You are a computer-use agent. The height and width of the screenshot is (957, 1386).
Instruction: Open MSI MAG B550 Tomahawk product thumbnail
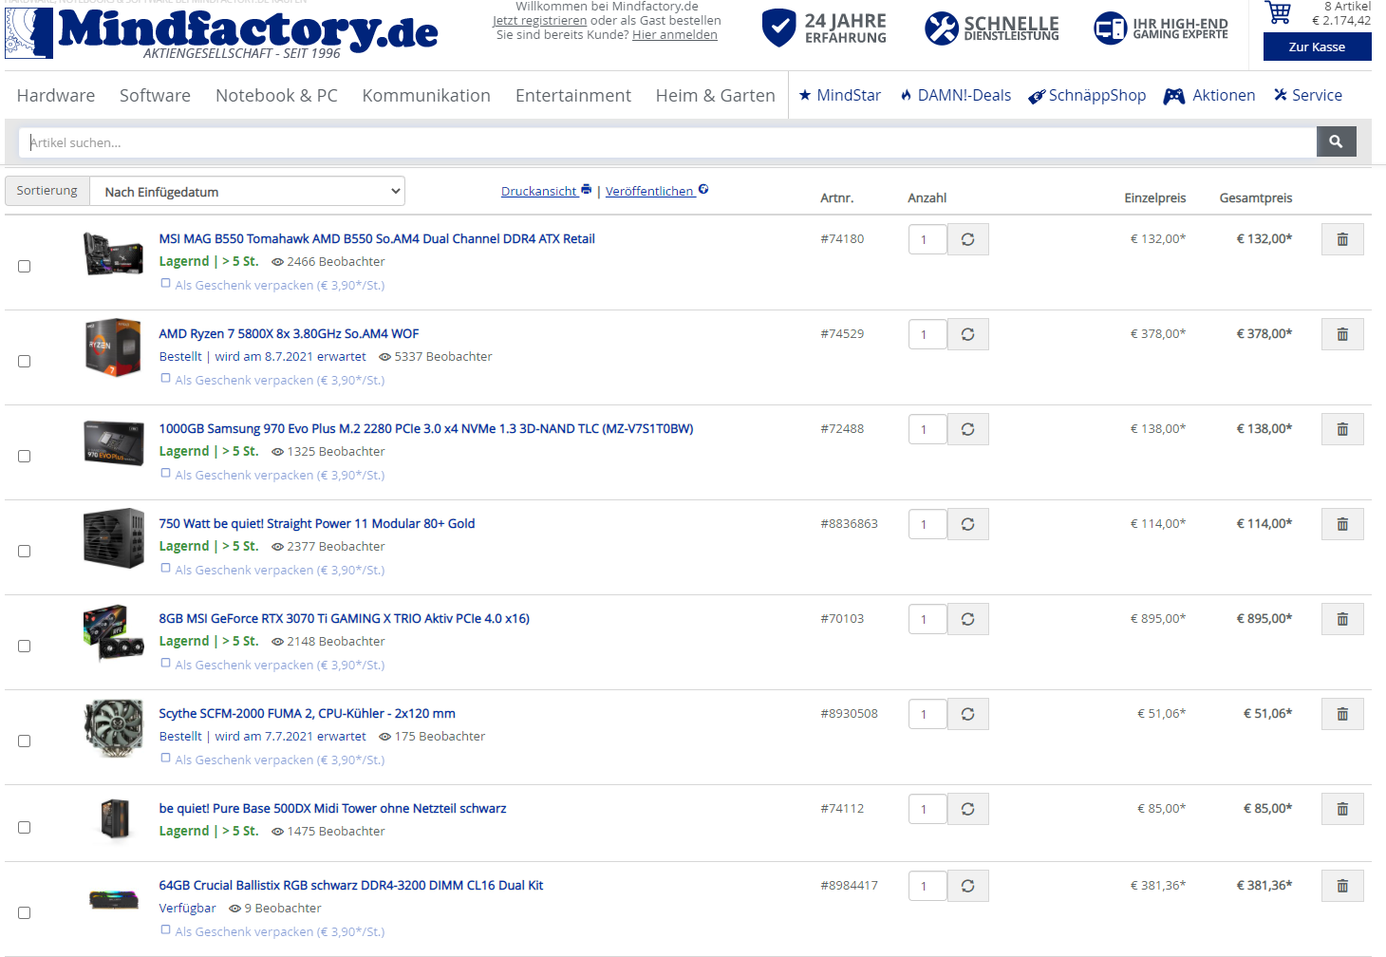113,253
